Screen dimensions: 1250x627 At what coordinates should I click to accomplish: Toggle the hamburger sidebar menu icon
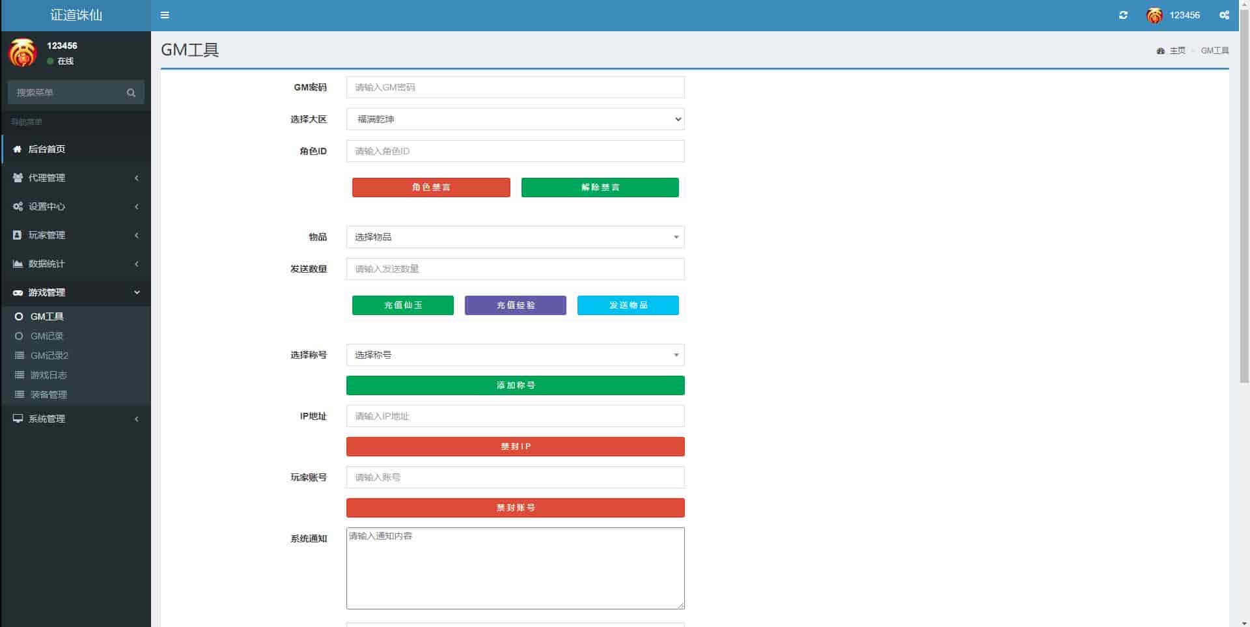(165, 15)
